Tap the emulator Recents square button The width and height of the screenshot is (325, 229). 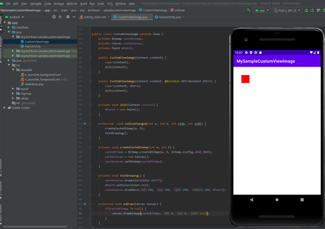(x=302, y=200)
